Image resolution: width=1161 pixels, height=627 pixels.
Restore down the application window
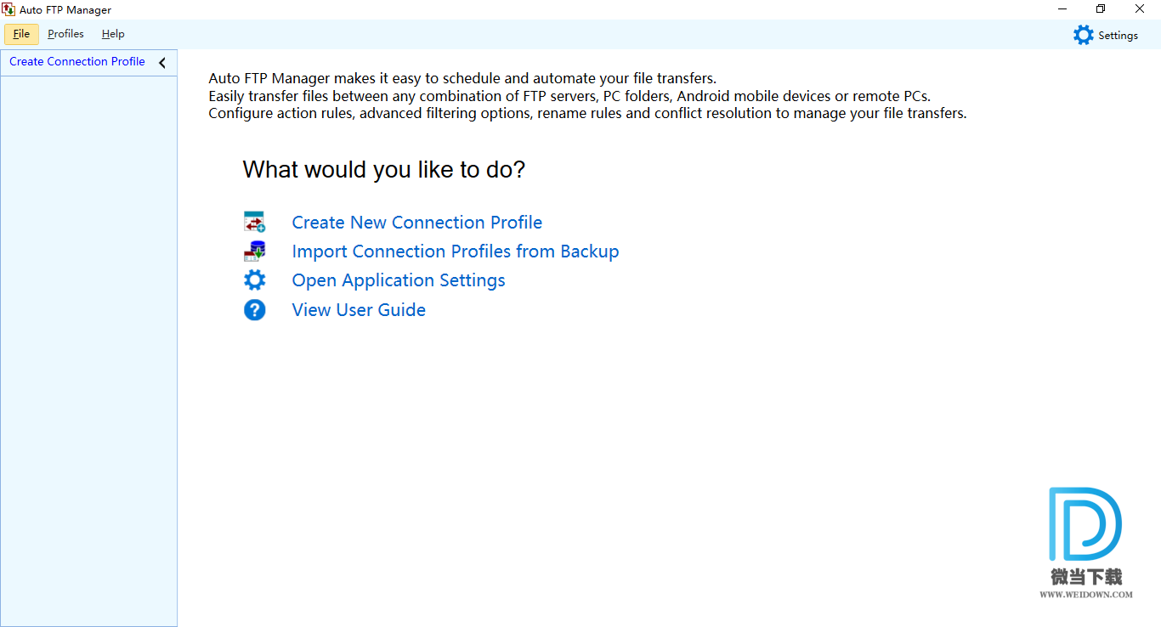click(x=1101, y=9)
